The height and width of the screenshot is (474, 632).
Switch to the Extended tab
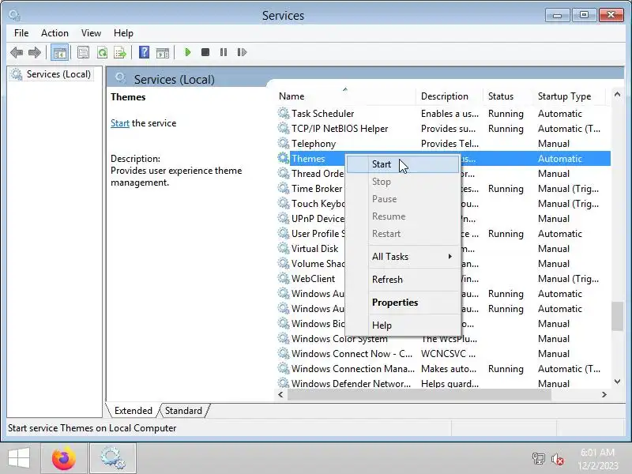pyautogui.click(x=133, y=410)
